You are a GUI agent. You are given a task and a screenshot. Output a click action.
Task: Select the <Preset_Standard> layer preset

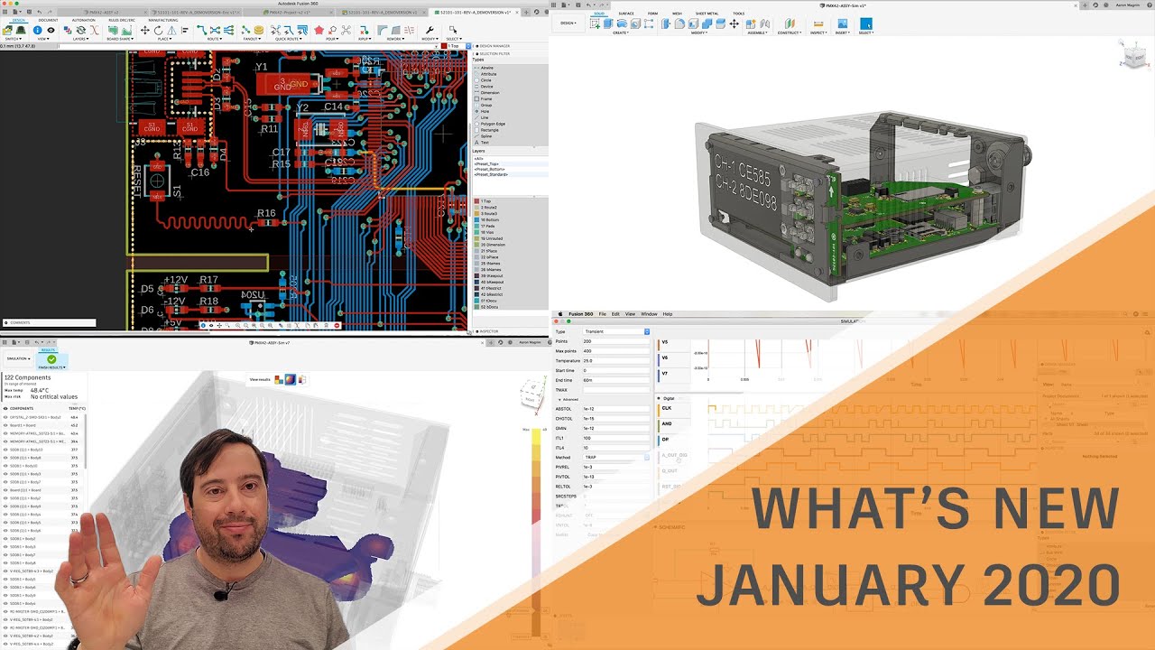(493, 174)
